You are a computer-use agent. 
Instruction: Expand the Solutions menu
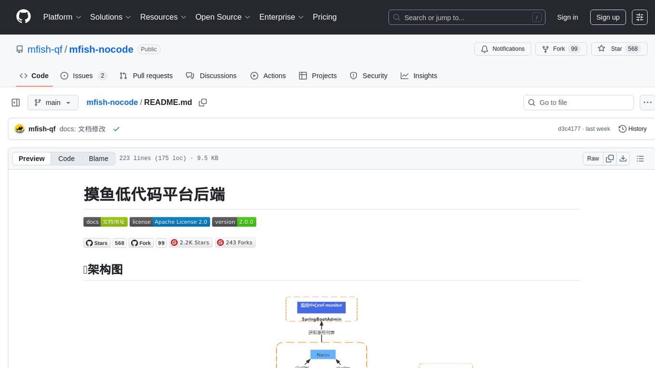(110, 17)
